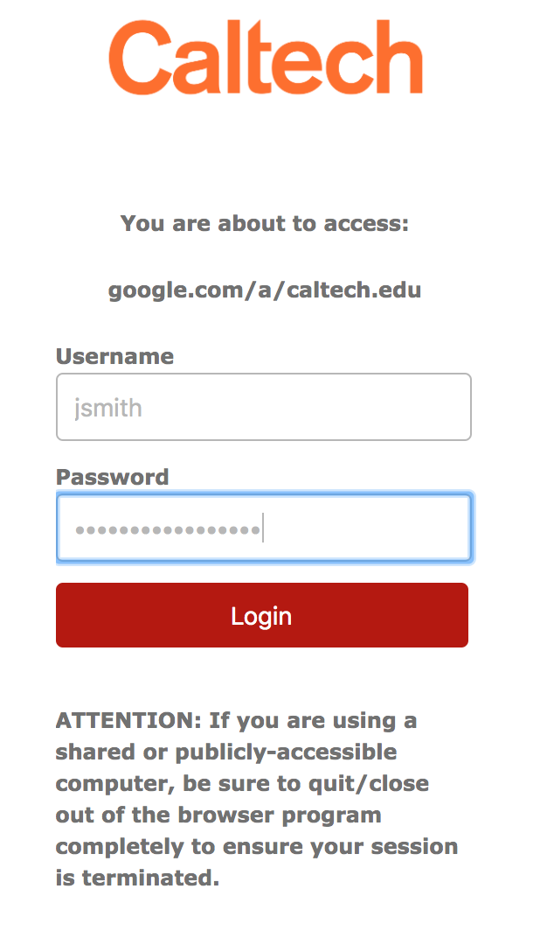The image size is (547, 931).
Task: Click the letter h ending the Caltech logo
Action: (398, 59)
